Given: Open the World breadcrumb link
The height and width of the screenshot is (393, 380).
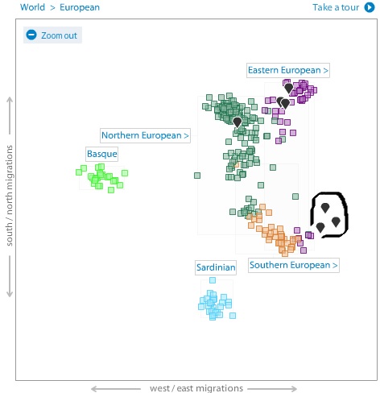Looking at the screenshot, I should (x=32, y=7).
